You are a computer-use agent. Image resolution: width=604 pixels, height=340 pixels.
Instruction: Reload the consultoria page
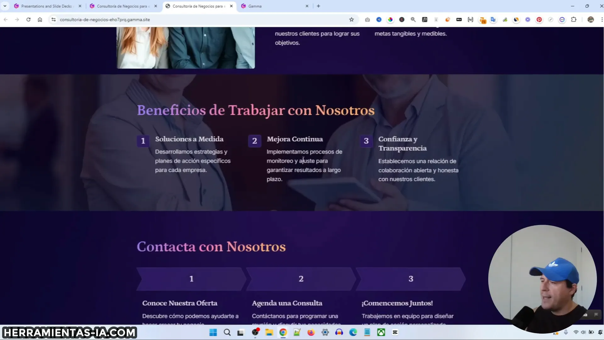28,19
